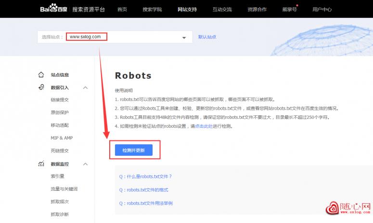Click the Baidu logo in header
This screenshot has height=223, width=373.
(x=53, y=8)
